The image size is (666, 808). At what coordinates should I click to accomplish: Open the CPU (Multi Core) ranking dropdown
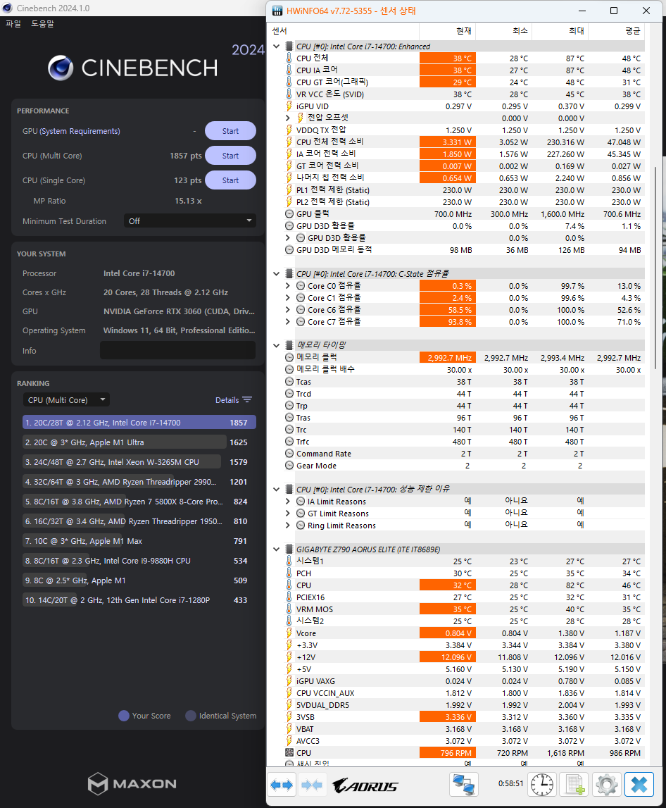pos(65,400)
